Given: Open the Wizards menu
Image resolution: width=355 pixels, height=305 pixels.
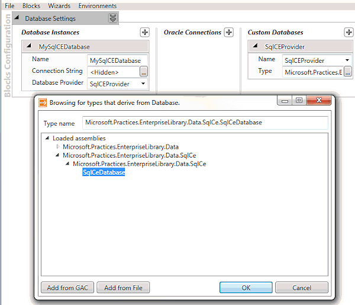Looking at the screenshot, I should tap(59, 6).
